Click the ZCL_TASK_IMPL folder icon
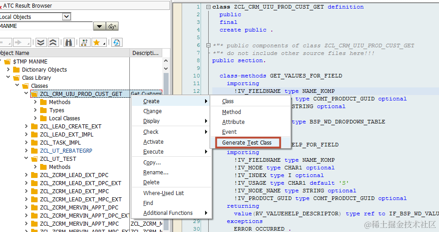This screenshot has width=439, height=232. click(34, 143)
